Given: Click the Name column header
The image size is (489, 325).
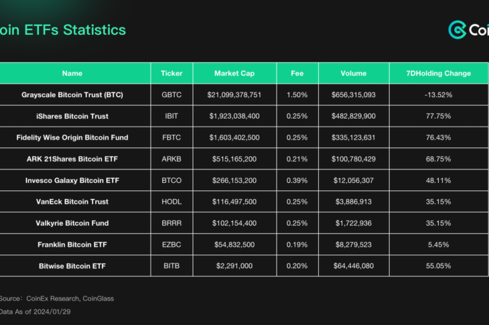Looking at the screenshot, I should (x=72, y=73).
